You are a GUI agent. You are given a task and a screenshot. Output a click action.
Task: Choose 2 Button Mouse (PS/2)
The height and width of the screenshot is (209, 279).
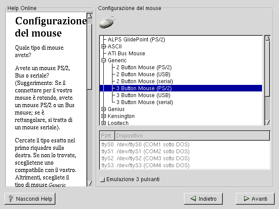[x=143, y=67]
